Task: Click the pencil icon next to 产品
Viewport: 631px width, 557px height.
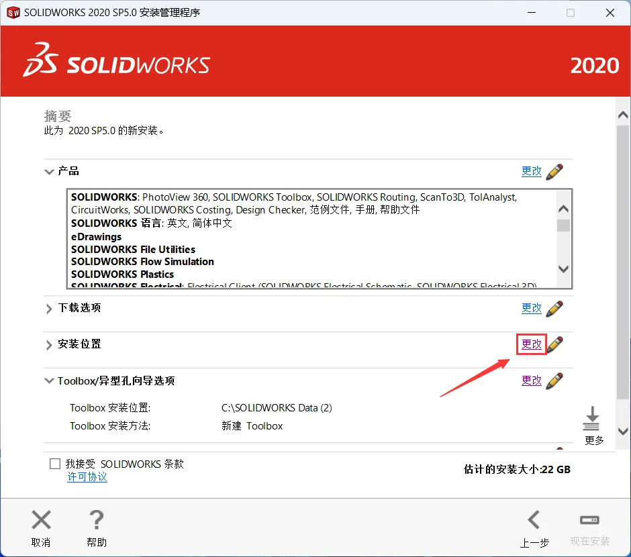Action: coord(554,172)
